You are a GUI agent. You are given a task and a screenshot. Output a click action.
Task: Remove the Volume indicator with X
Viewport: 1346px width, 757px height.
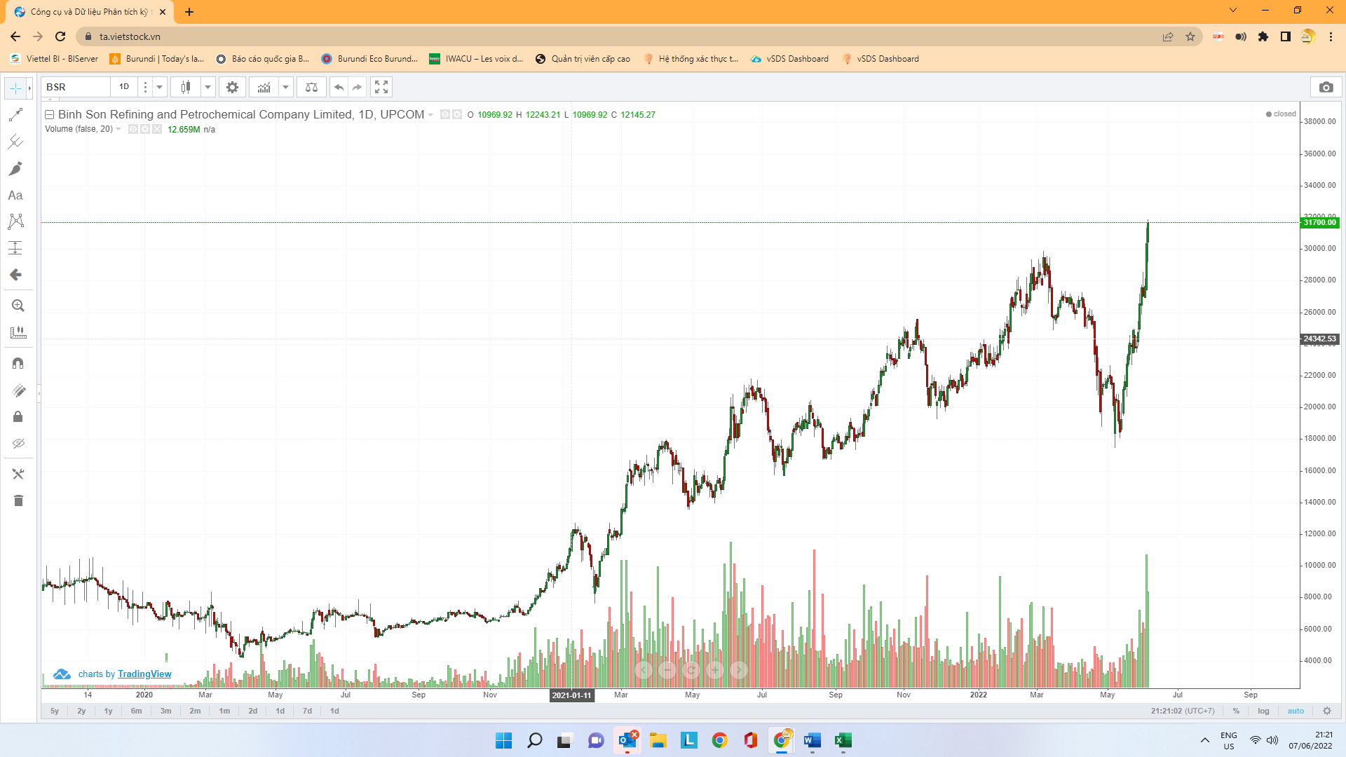point(157,129)
